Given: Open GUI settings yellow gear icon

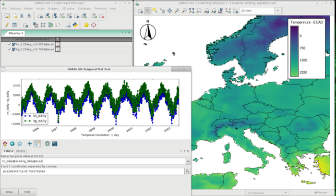Looking at the screenshot, I should [x=86, y=25].
